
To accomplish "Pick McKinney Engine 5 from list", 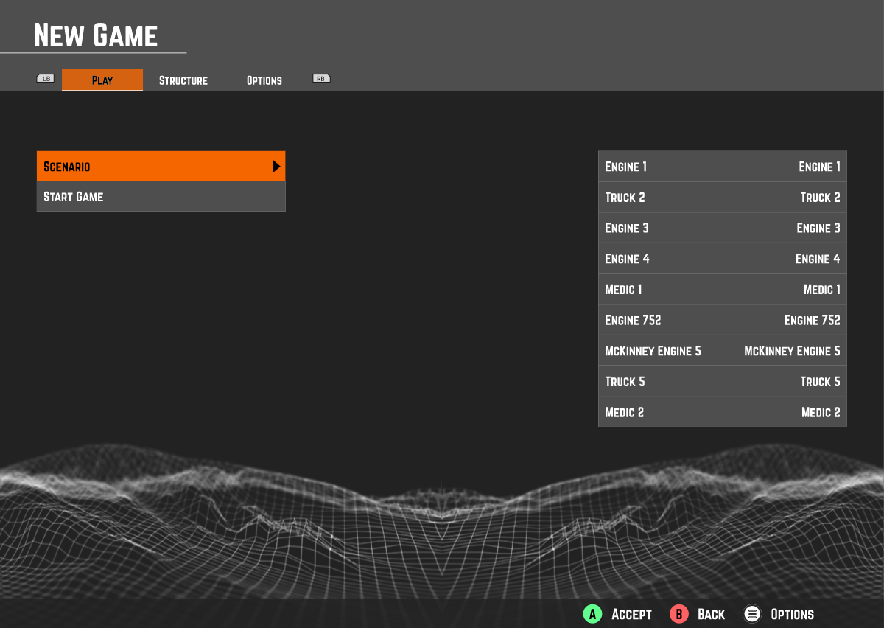I will coord(722,351).
